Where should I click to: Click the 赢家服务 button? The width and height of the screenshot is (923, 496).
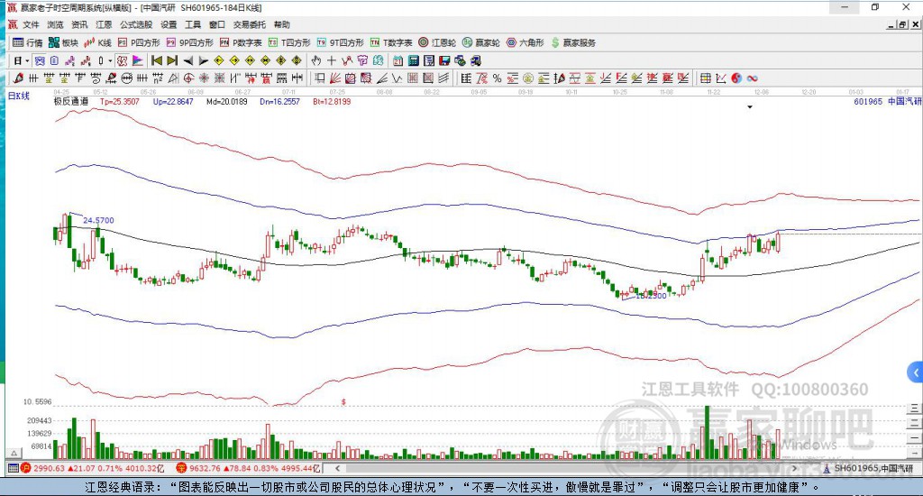[x=573, y=42]
